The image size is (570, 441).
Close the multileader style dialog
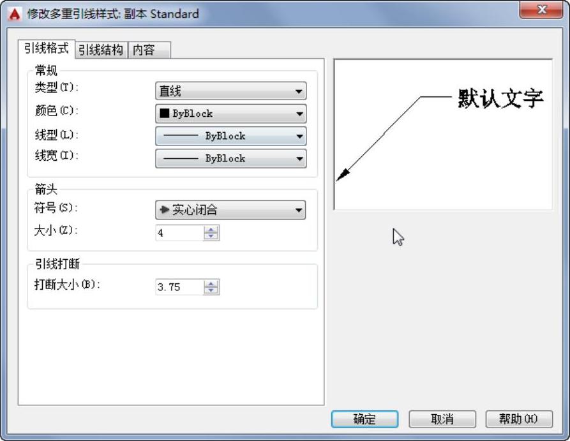click(x=542, y=11)
